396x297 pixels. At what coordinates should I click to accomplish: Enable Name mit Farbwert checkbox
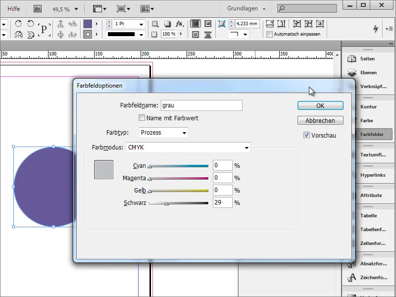click(x=142, y=118)
